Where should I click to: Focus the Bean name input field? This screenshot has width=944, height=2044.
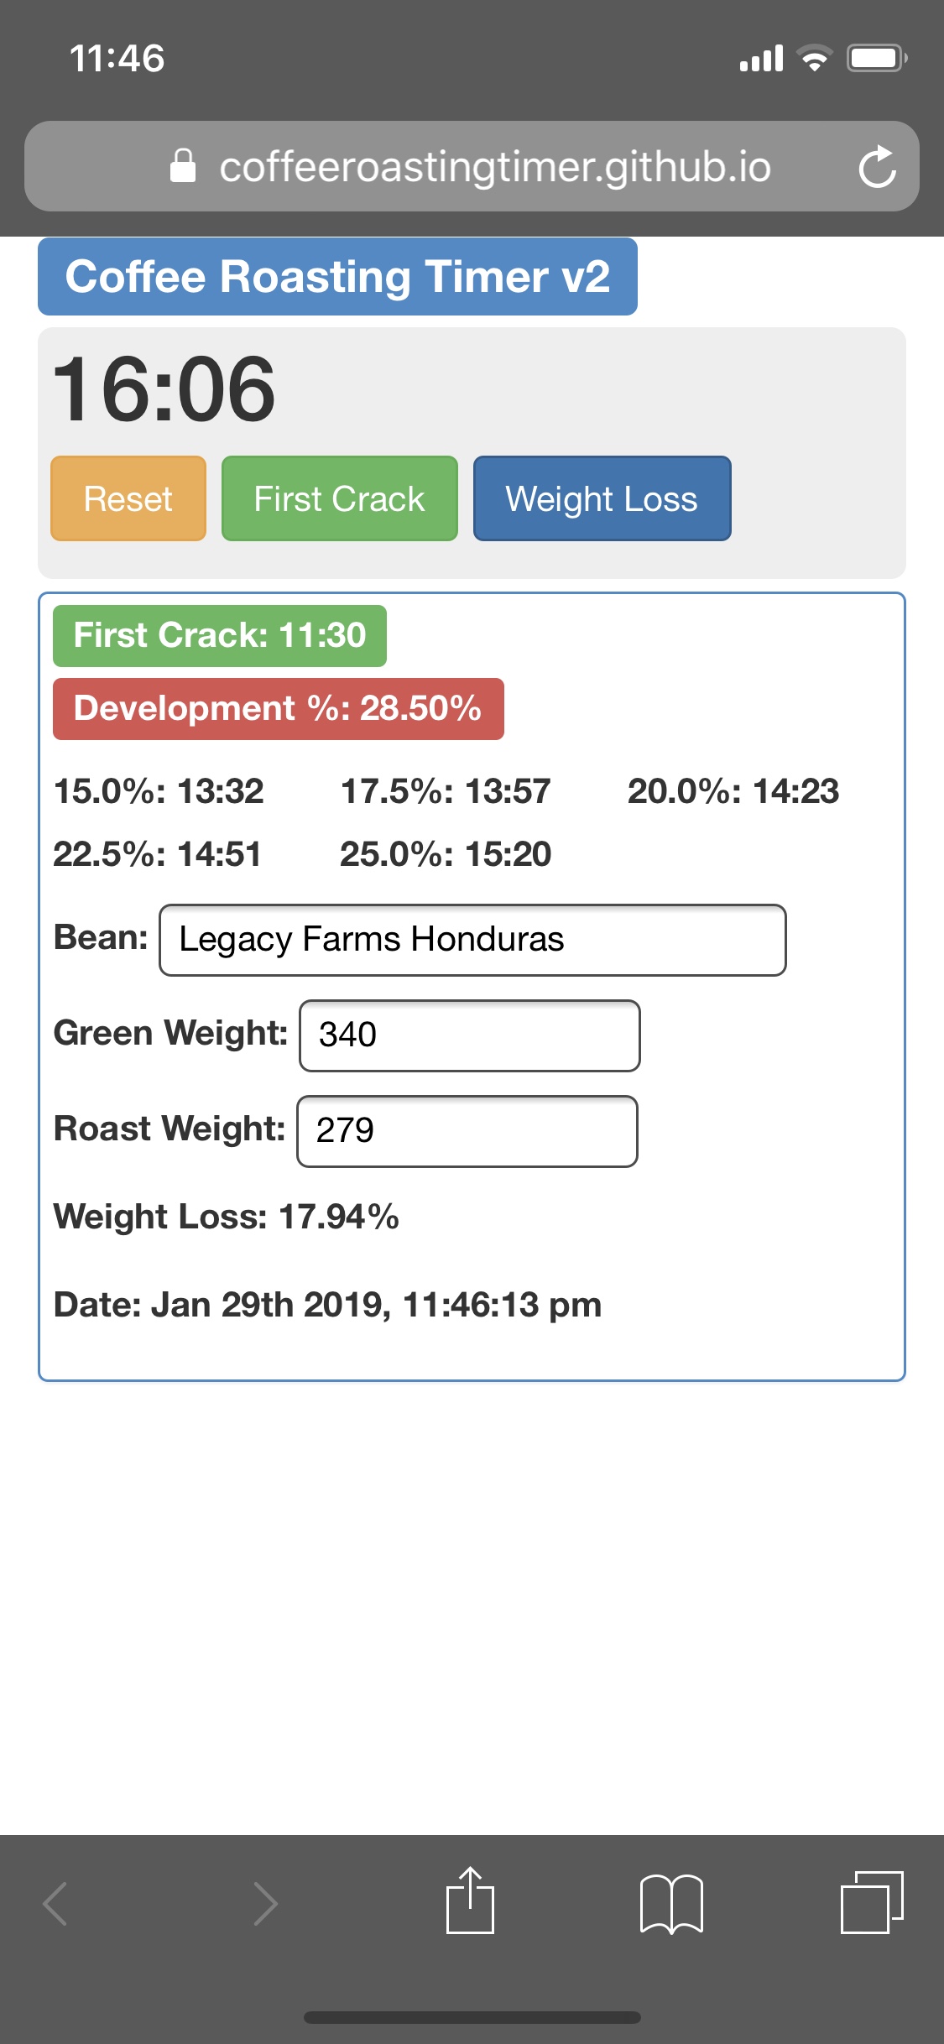click(472, 940)
